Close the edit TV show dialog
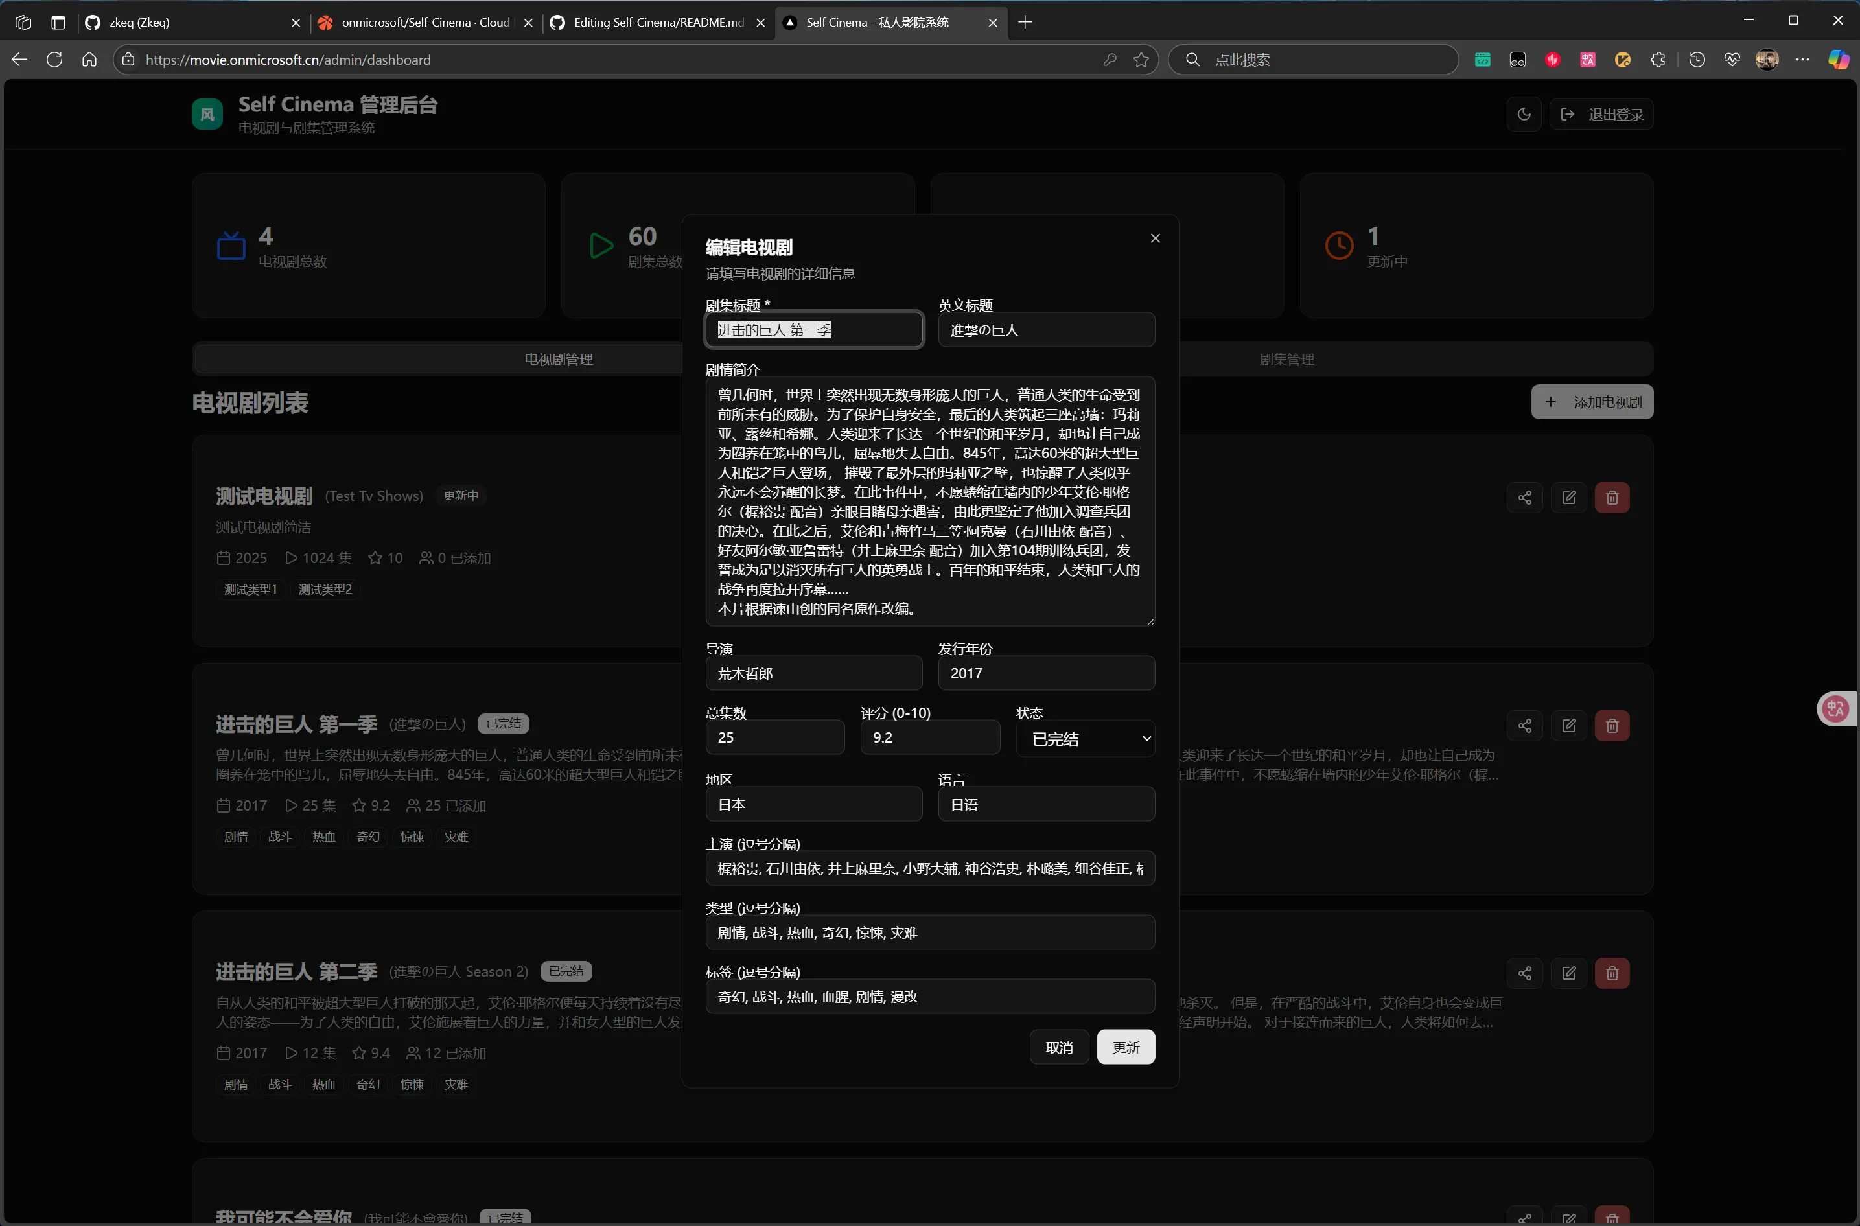This screenshot has height=1226, width=1860. 1155,238
